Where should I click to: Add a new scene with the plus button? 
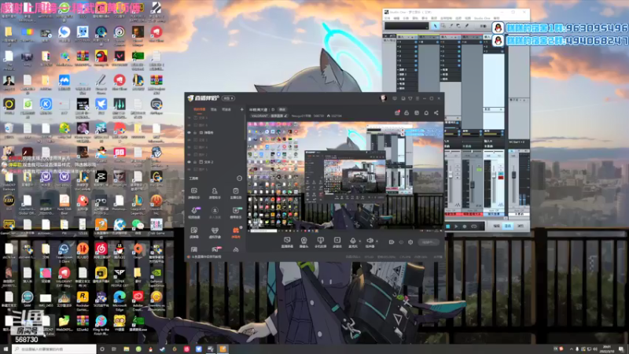(x=241, y=109)
